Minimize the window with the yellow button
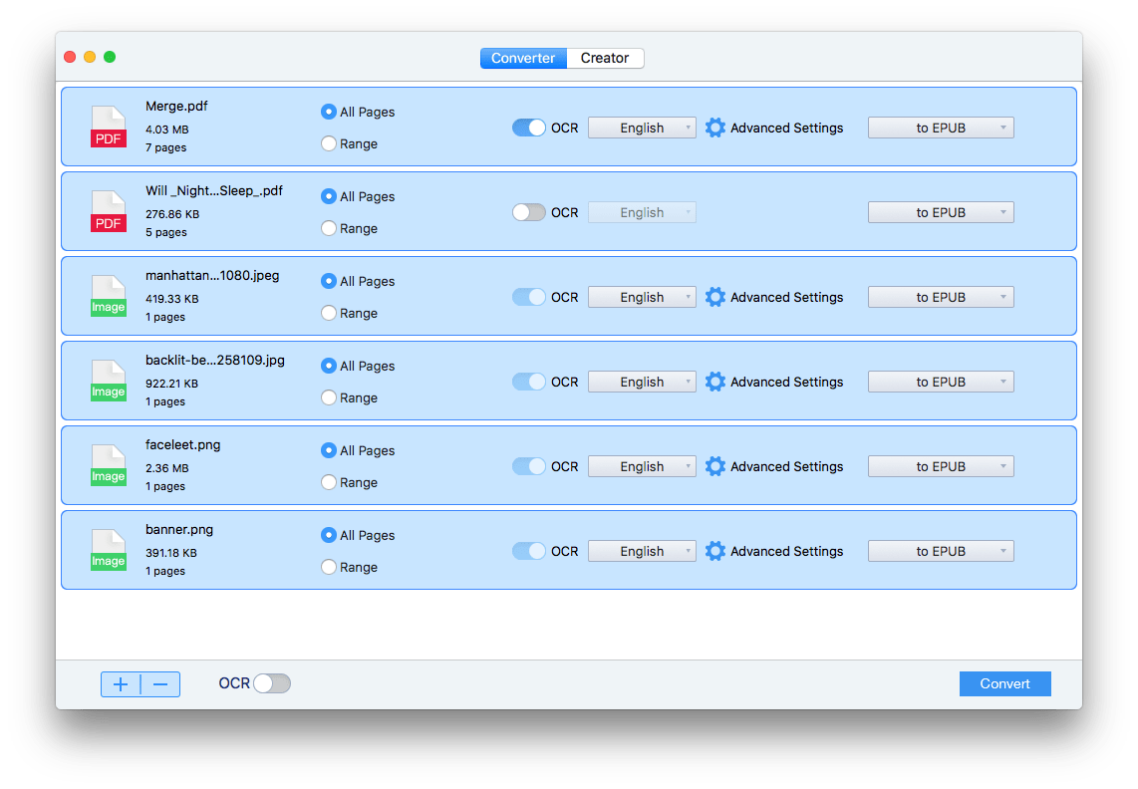1138x789 pixels. point(90,57)
